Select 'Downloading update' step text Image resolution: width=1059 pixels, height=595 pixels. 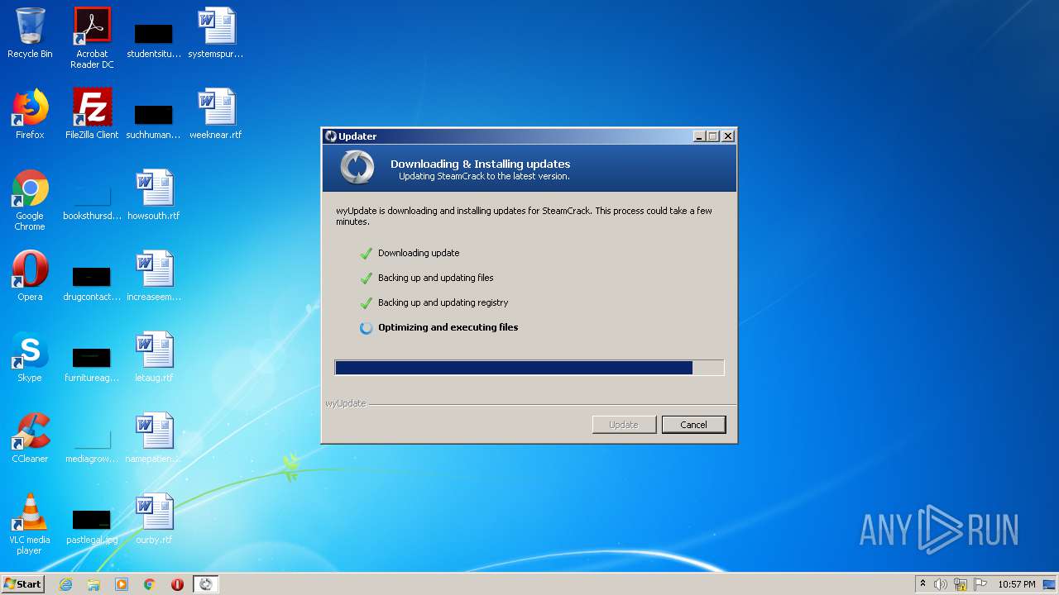point(419,253)
